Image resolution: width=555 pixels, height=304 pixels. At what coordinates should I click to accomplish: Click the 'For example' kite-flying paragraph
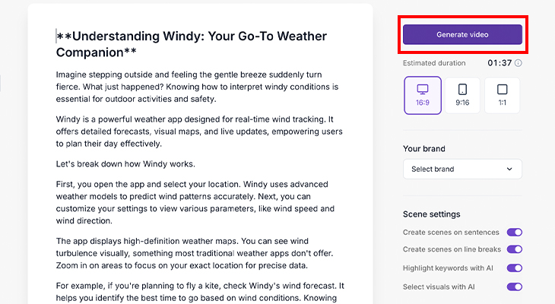coord(198,293)
